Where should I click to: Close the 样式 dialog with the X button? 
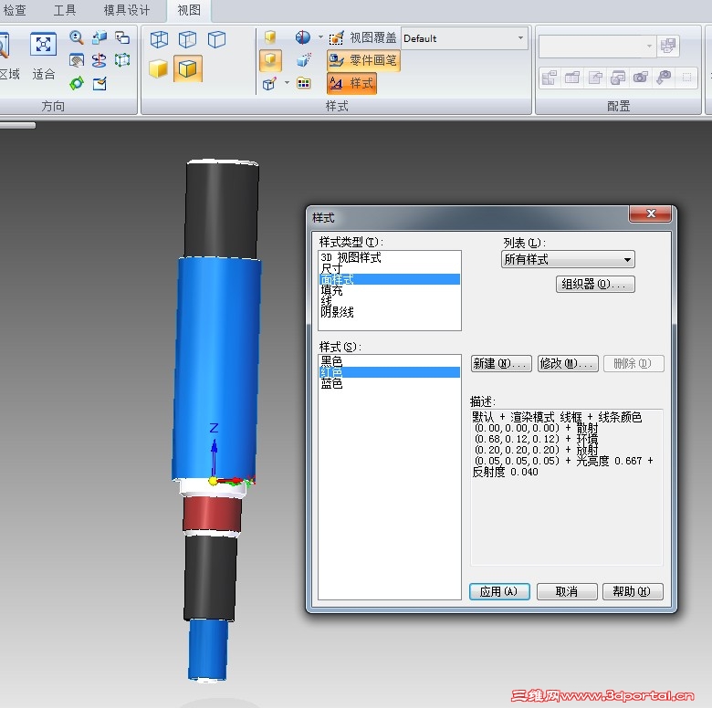650,213
